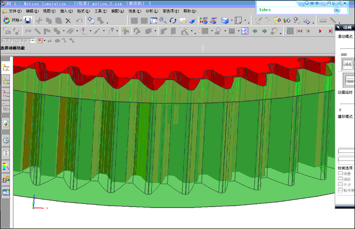Open the 工具 (Tools) menu

[x=101, y=11]
